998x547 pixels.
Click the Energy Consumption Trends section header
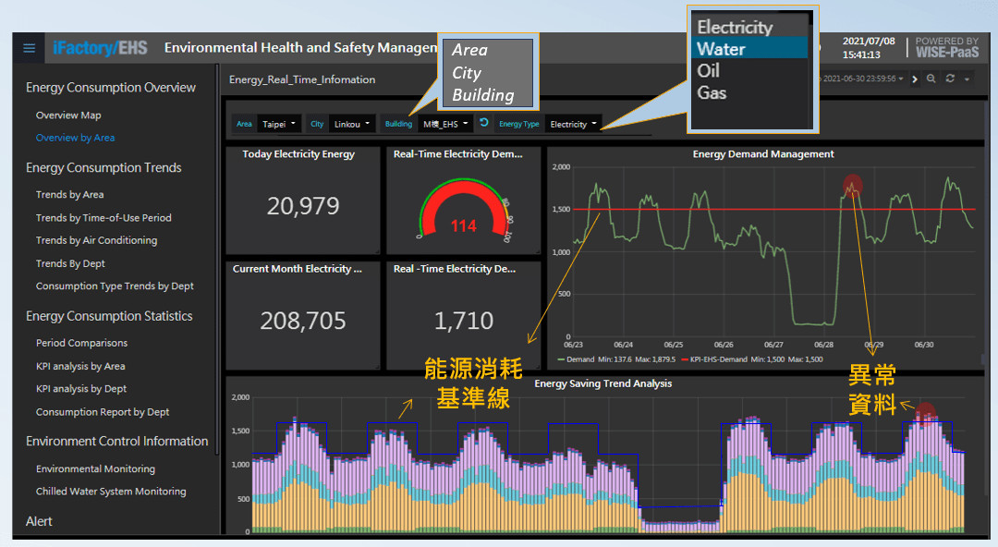tap(103, 168)
